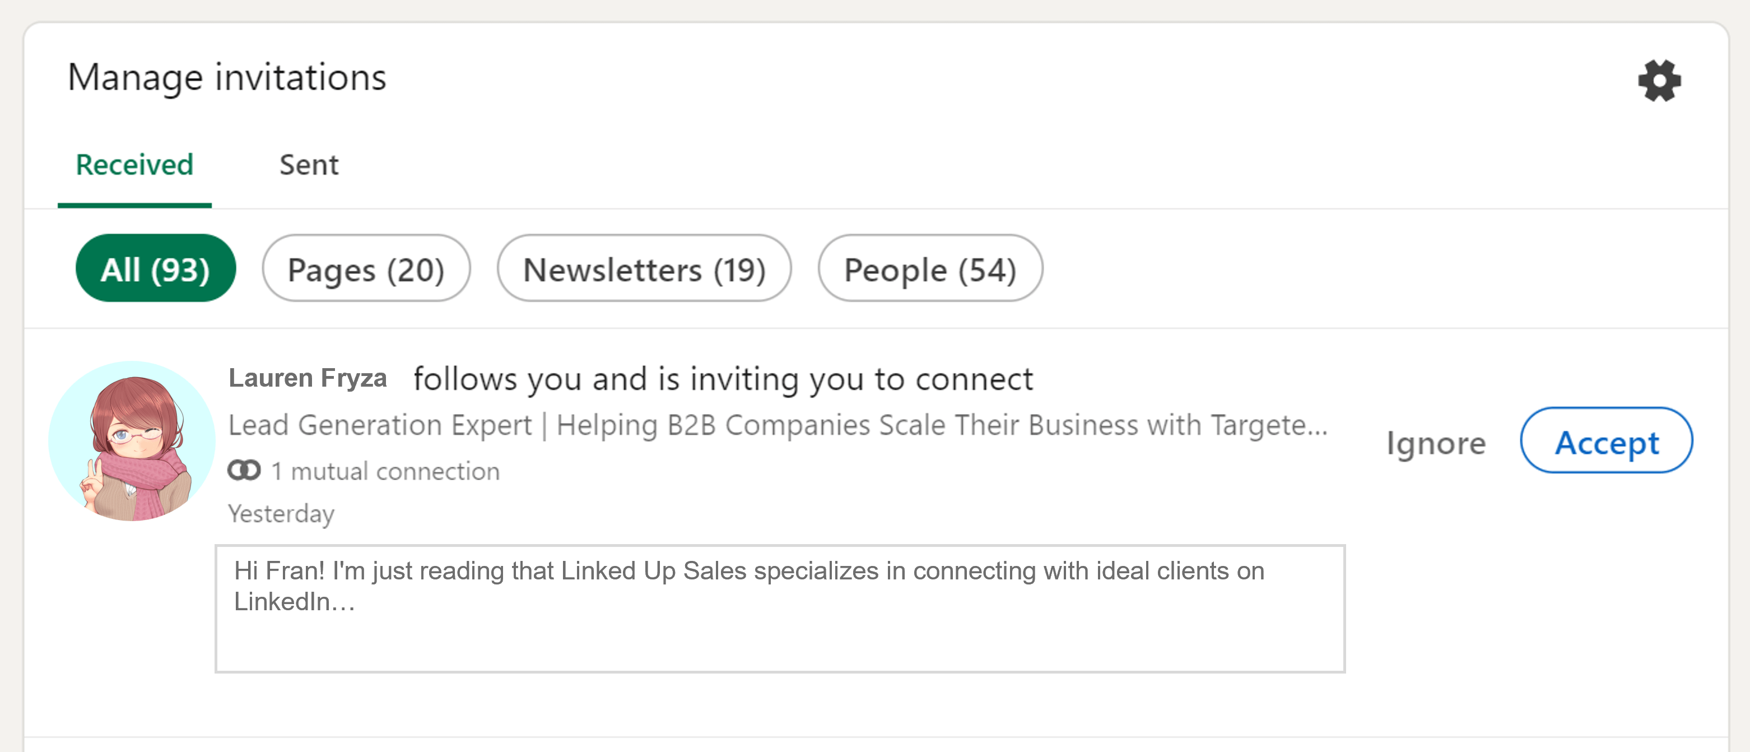Select the All (93) filter
The image size is (1750, 752).
point(156,268)
